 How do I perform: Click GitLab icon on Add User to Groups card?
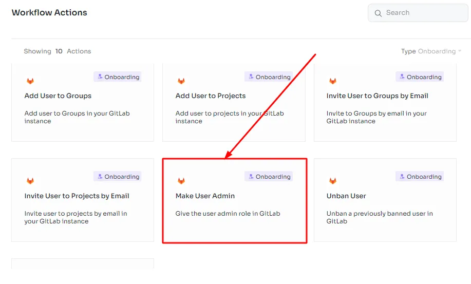30,81
